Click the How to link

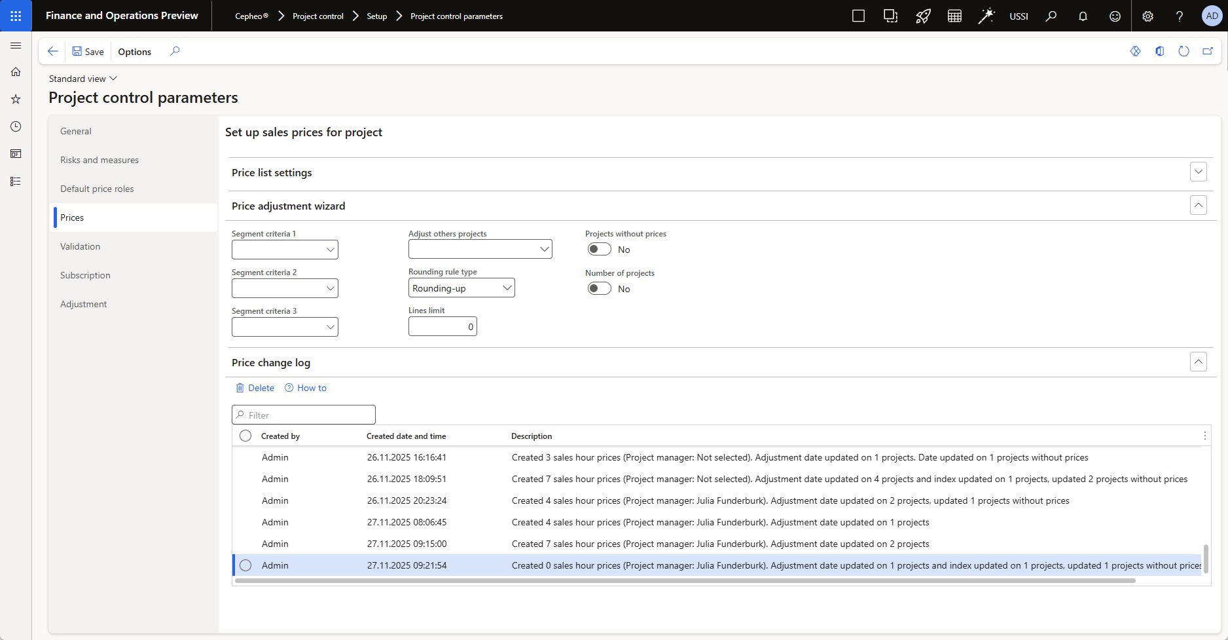(x=306, y=388)
